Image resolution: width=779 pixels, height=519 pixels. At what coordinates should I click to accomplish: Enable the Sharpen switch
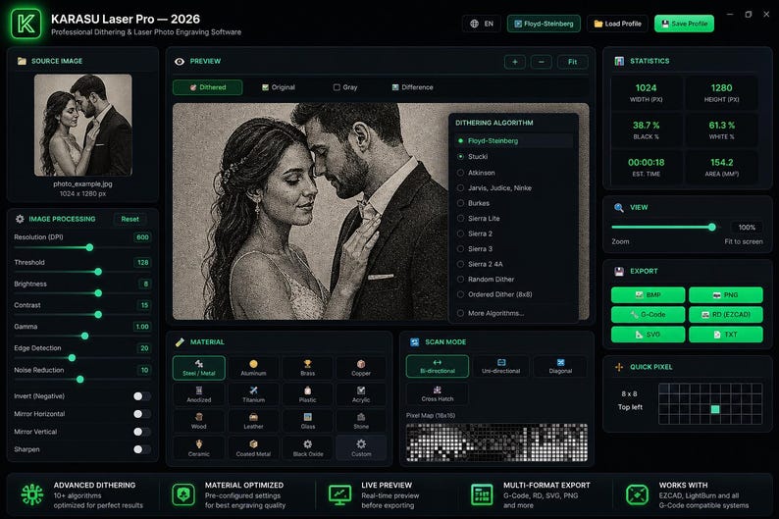point(141,449)
